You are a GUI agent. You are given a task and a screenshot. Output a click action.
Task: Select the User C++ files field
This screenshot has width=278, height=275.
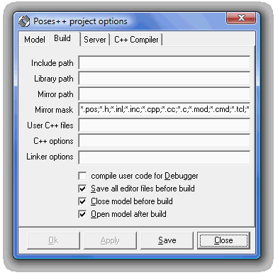pos(165,125)
